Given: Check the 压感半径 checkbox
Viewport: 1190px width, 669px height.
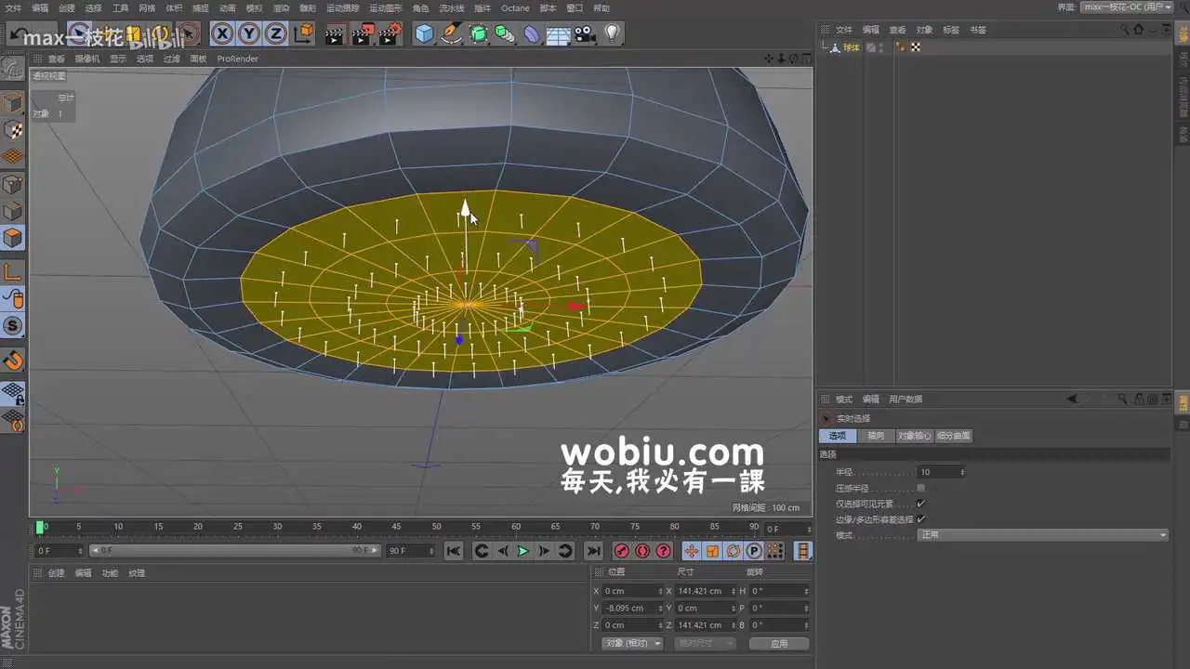Looking at the screenshot, I should [921, 488].
